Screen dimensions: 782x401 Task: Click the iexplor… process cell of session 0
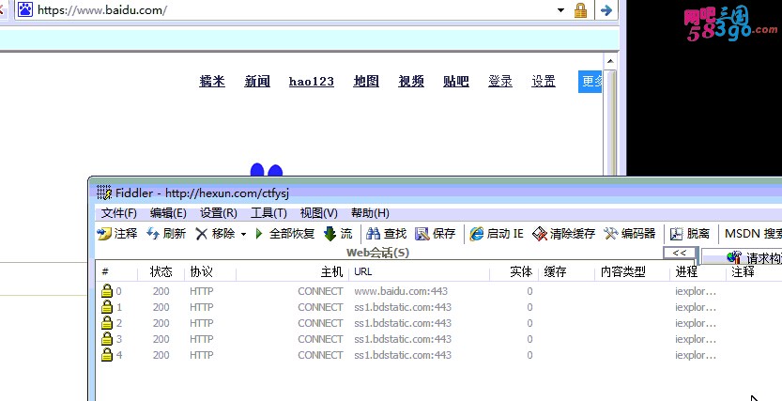(696, 291)
